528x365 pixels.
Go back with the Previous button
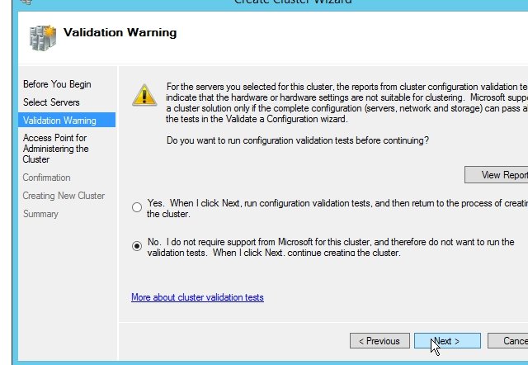(379, 341)
